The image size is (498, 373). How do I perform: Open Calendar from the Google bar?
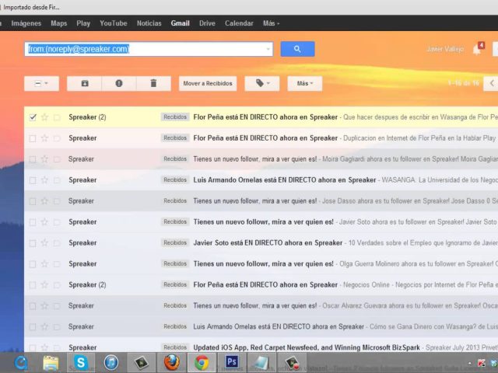click(x=239, y=23)
